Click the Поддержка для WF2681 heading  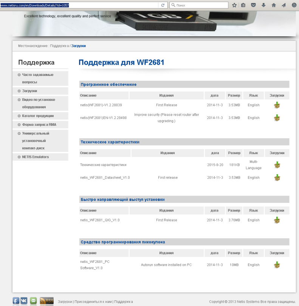click(x=121, y=62)
